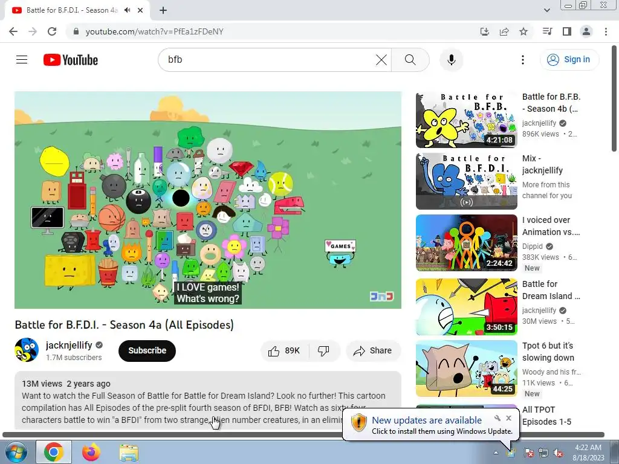Viewport: 619px width, 464px height.
Task: Click Chrome icon in taskbar
Action: point(54,452)
